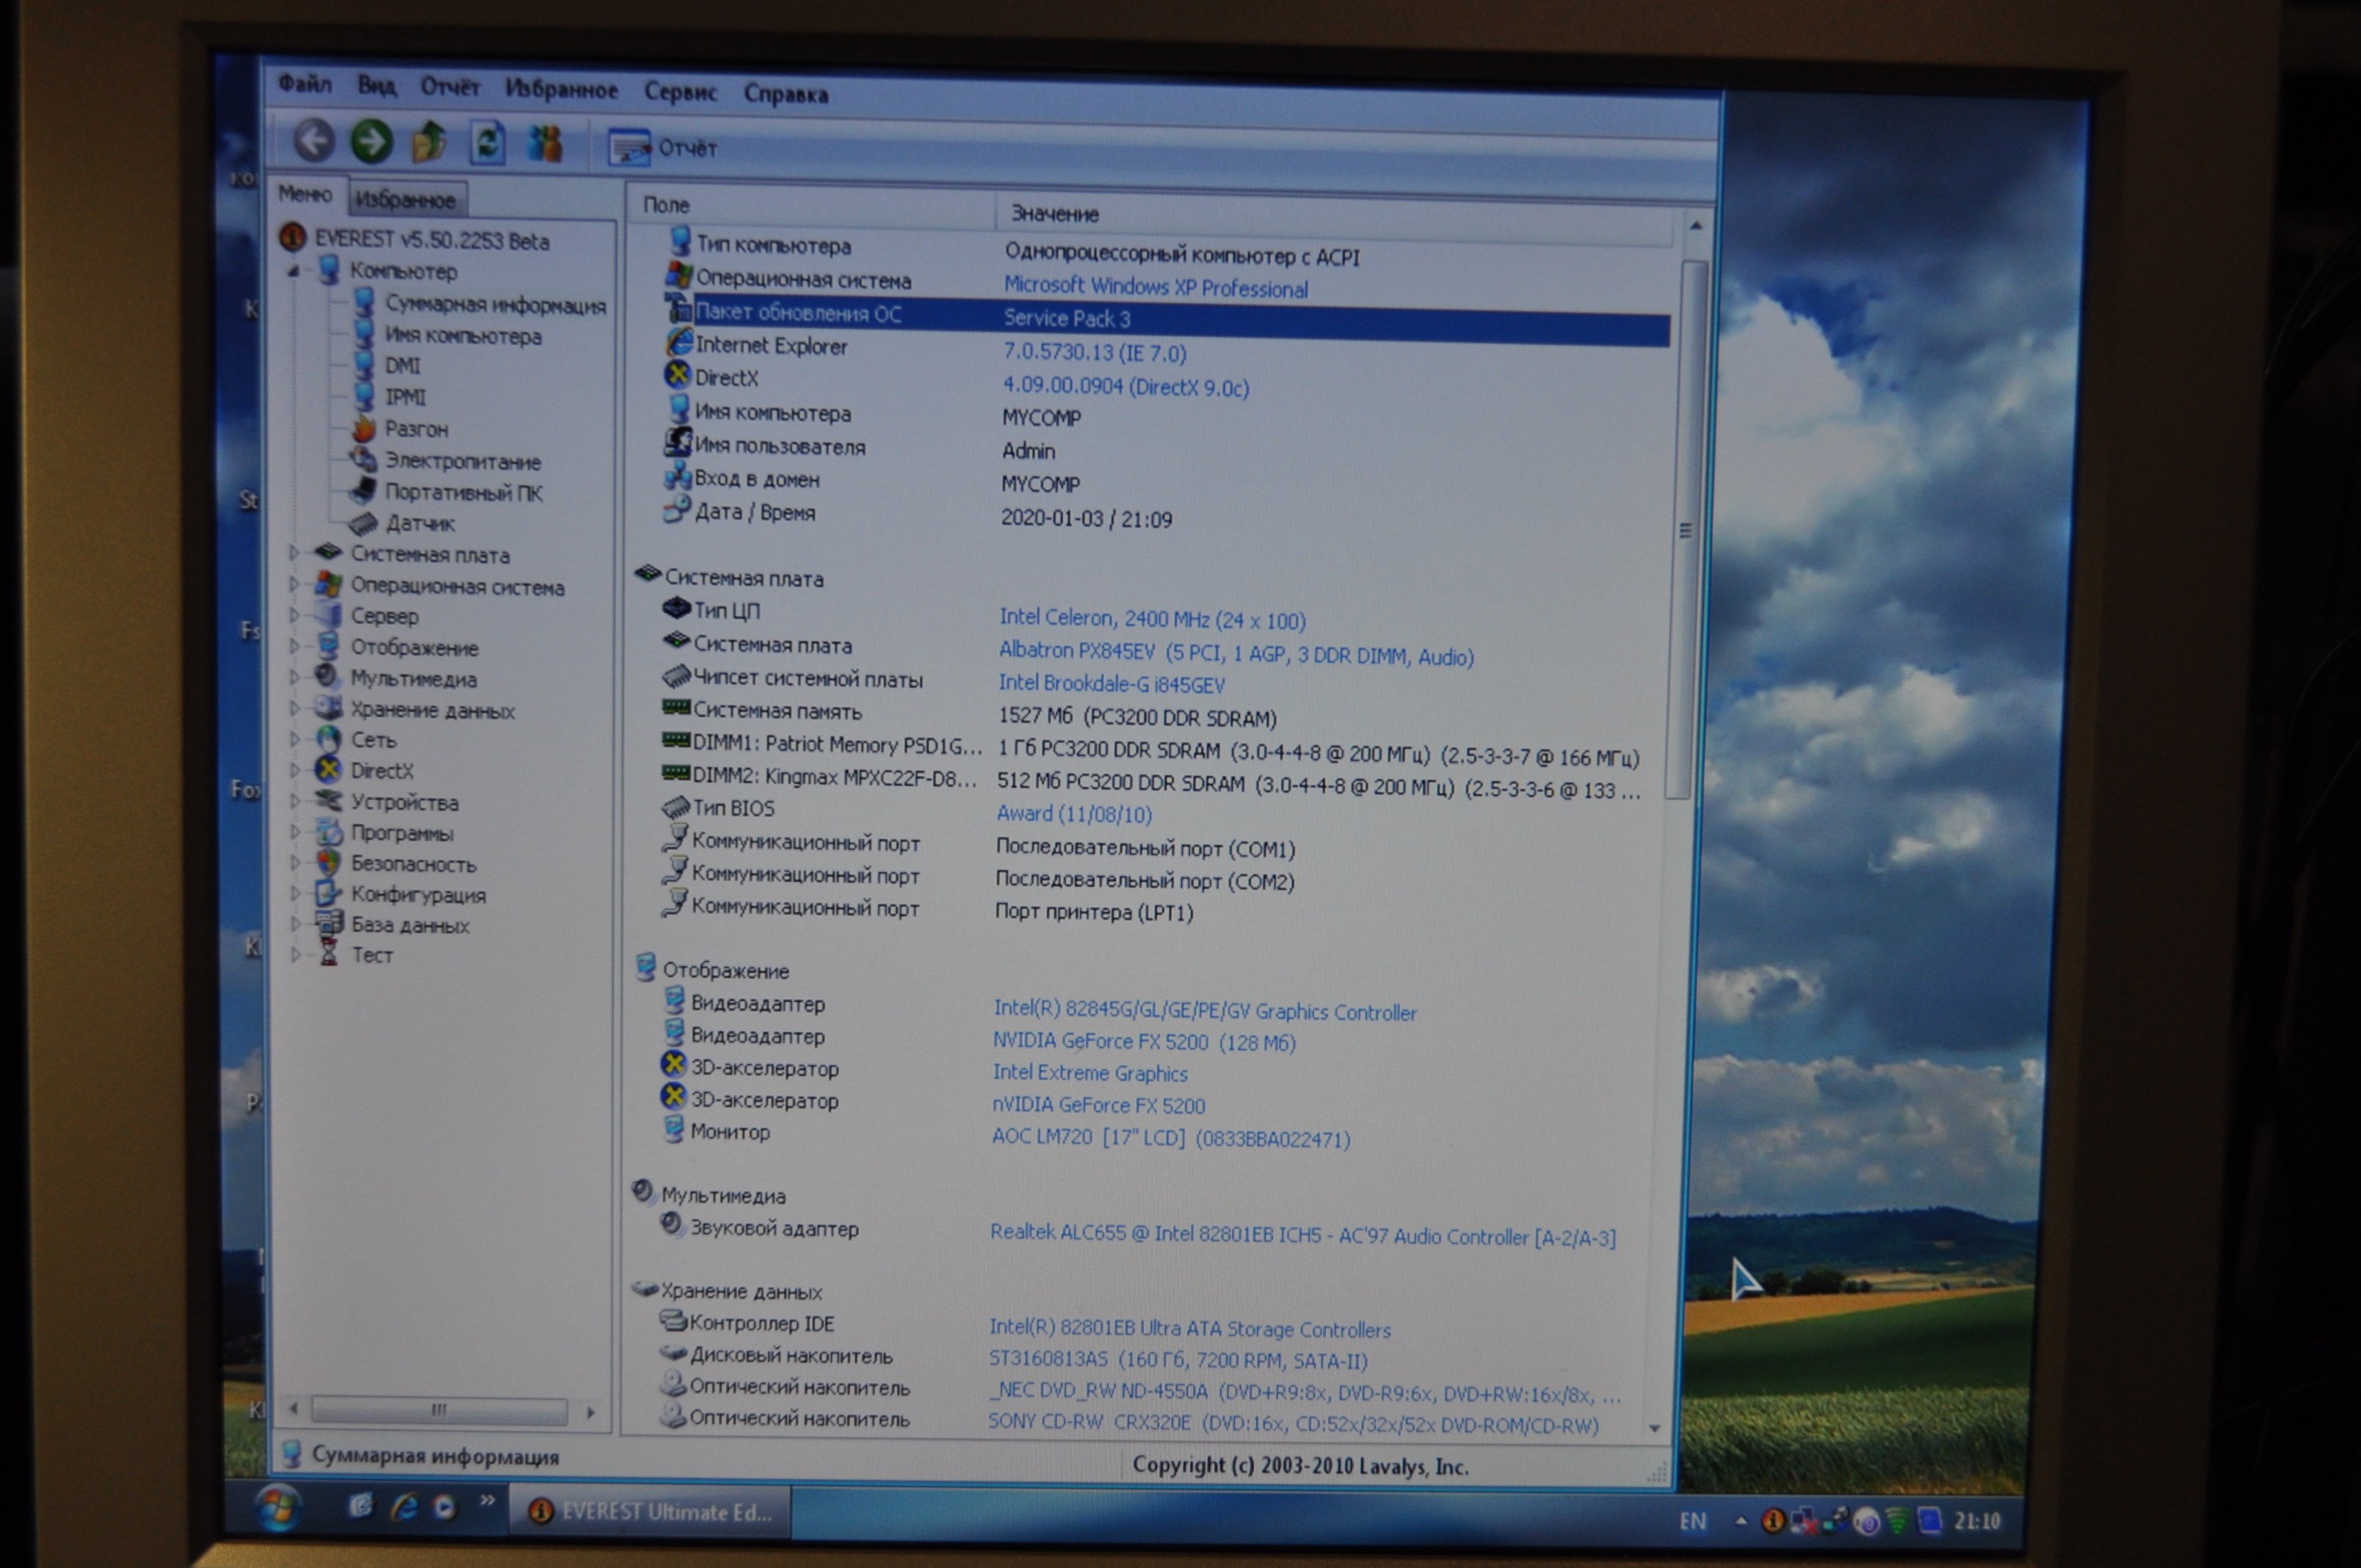Click the Разгон flame icon
The width and height of the screenshot is (2361, 1568).
tap(363, 428)
